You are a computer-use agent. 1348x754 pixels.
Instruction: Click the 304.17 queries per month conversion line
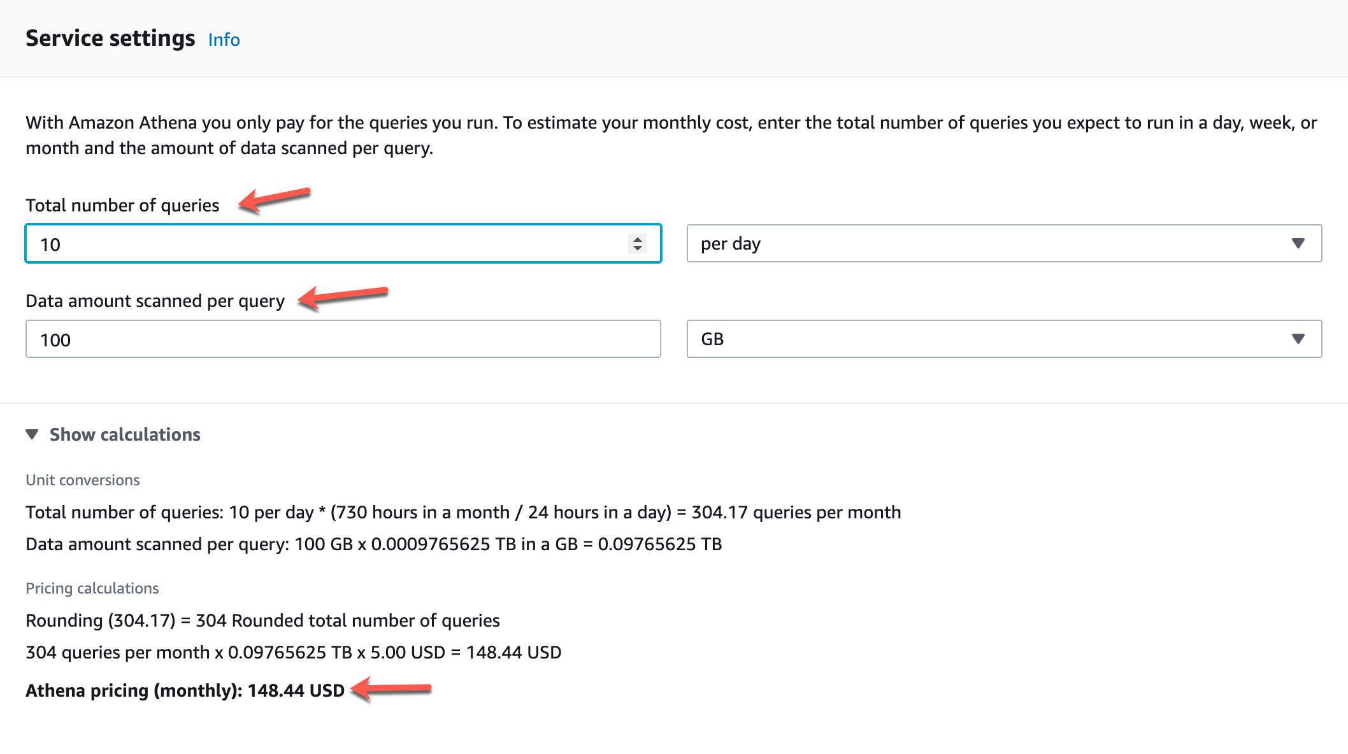tap(463, 512)
